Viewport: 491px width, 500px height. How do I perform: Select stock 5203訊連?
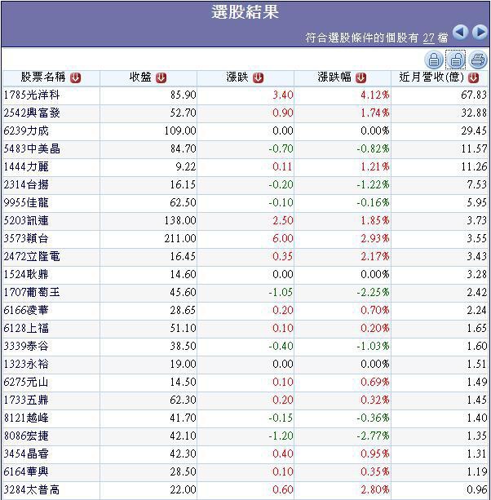point(26,220)
